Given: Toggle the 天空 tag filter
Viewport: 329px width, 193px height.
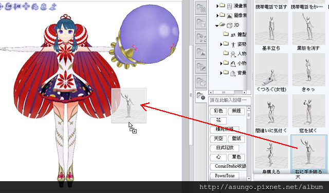Looking at the screenshot, I should [x=218, y=138].
